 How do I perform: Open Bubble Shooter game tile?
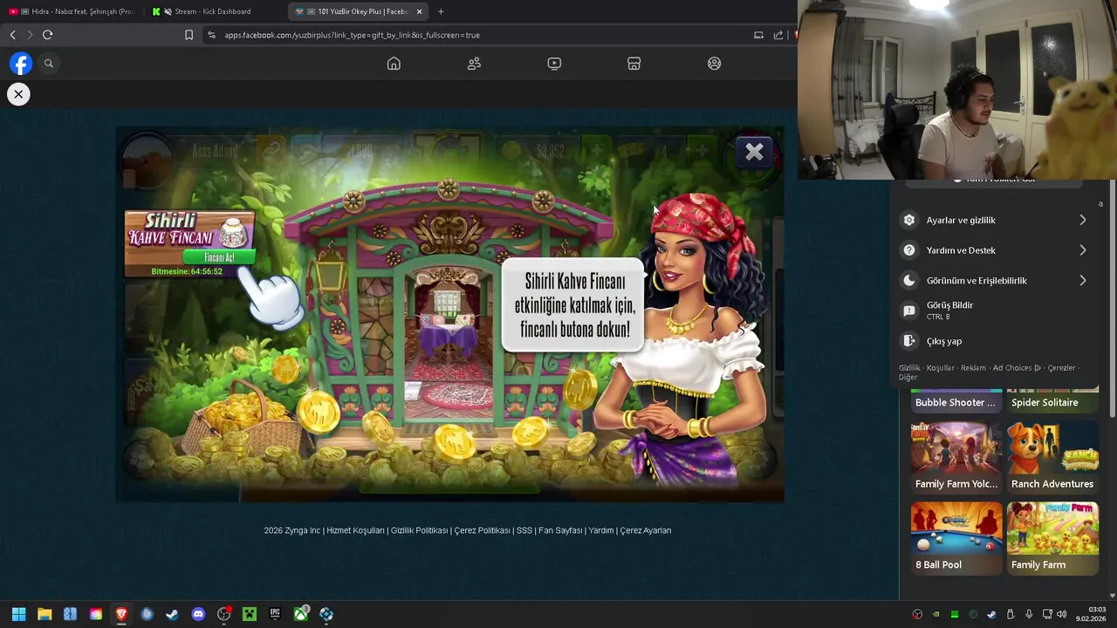[956, 400]
